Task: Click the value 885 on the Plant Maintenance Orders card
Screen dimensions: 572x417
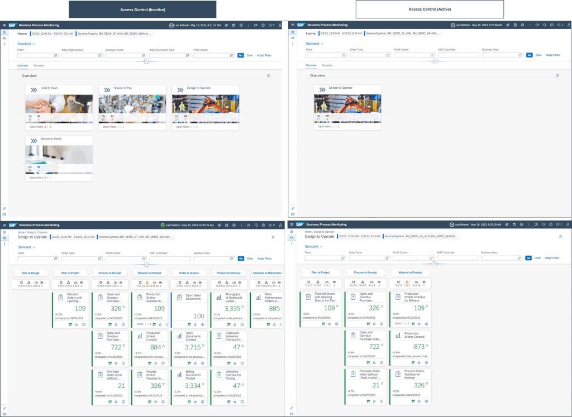Action: (274, 309)
